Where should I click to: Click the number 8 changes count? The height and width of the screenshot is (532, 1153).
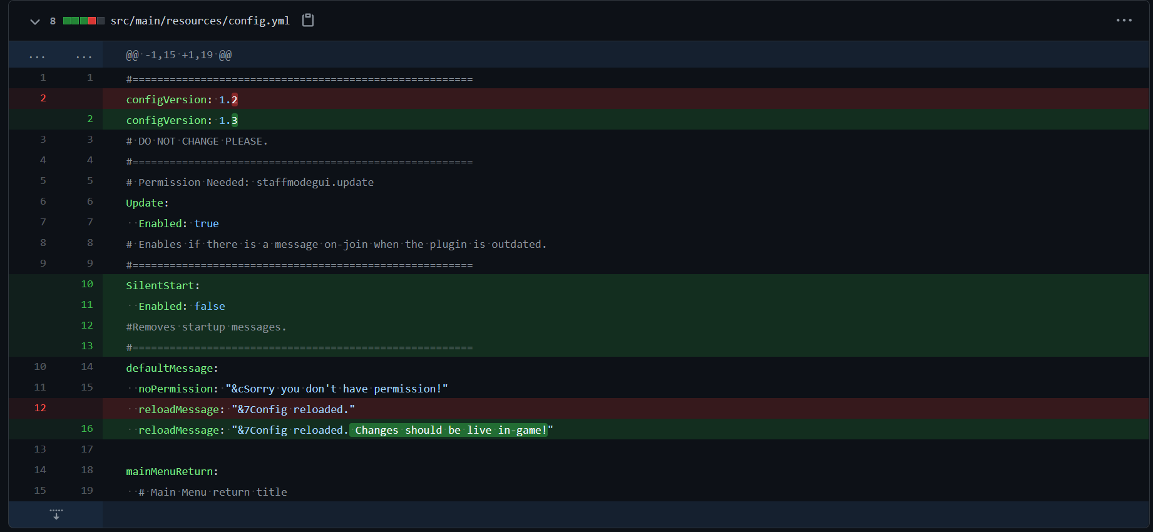(53, 21)
